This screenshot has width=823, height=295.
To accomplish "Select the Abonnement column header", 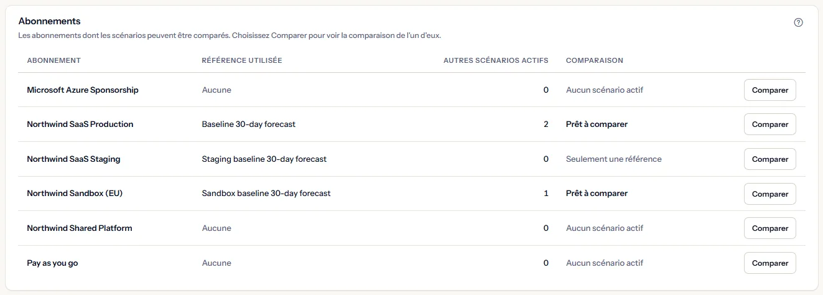I will pyautogui.click(x=54, y=60).
